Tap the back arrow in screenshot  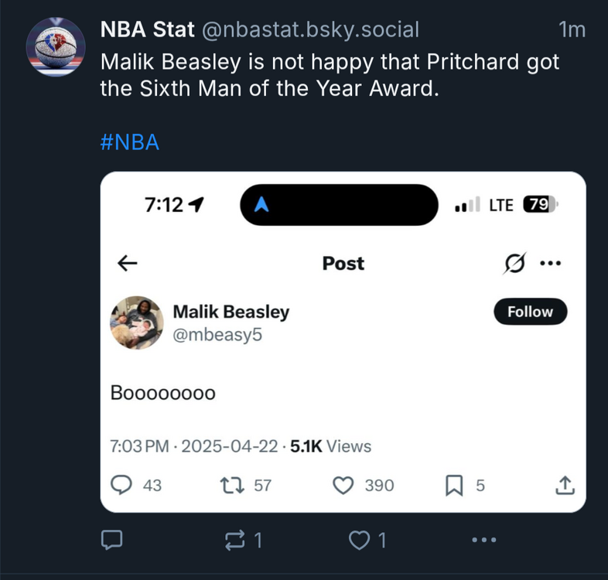coord(127,264)
